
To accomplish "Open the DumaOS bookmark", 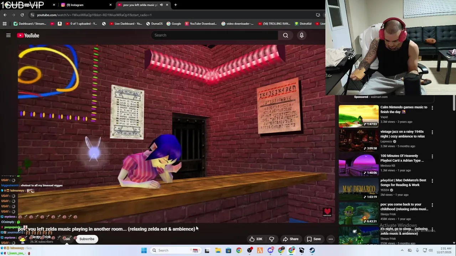I will 154,24.
